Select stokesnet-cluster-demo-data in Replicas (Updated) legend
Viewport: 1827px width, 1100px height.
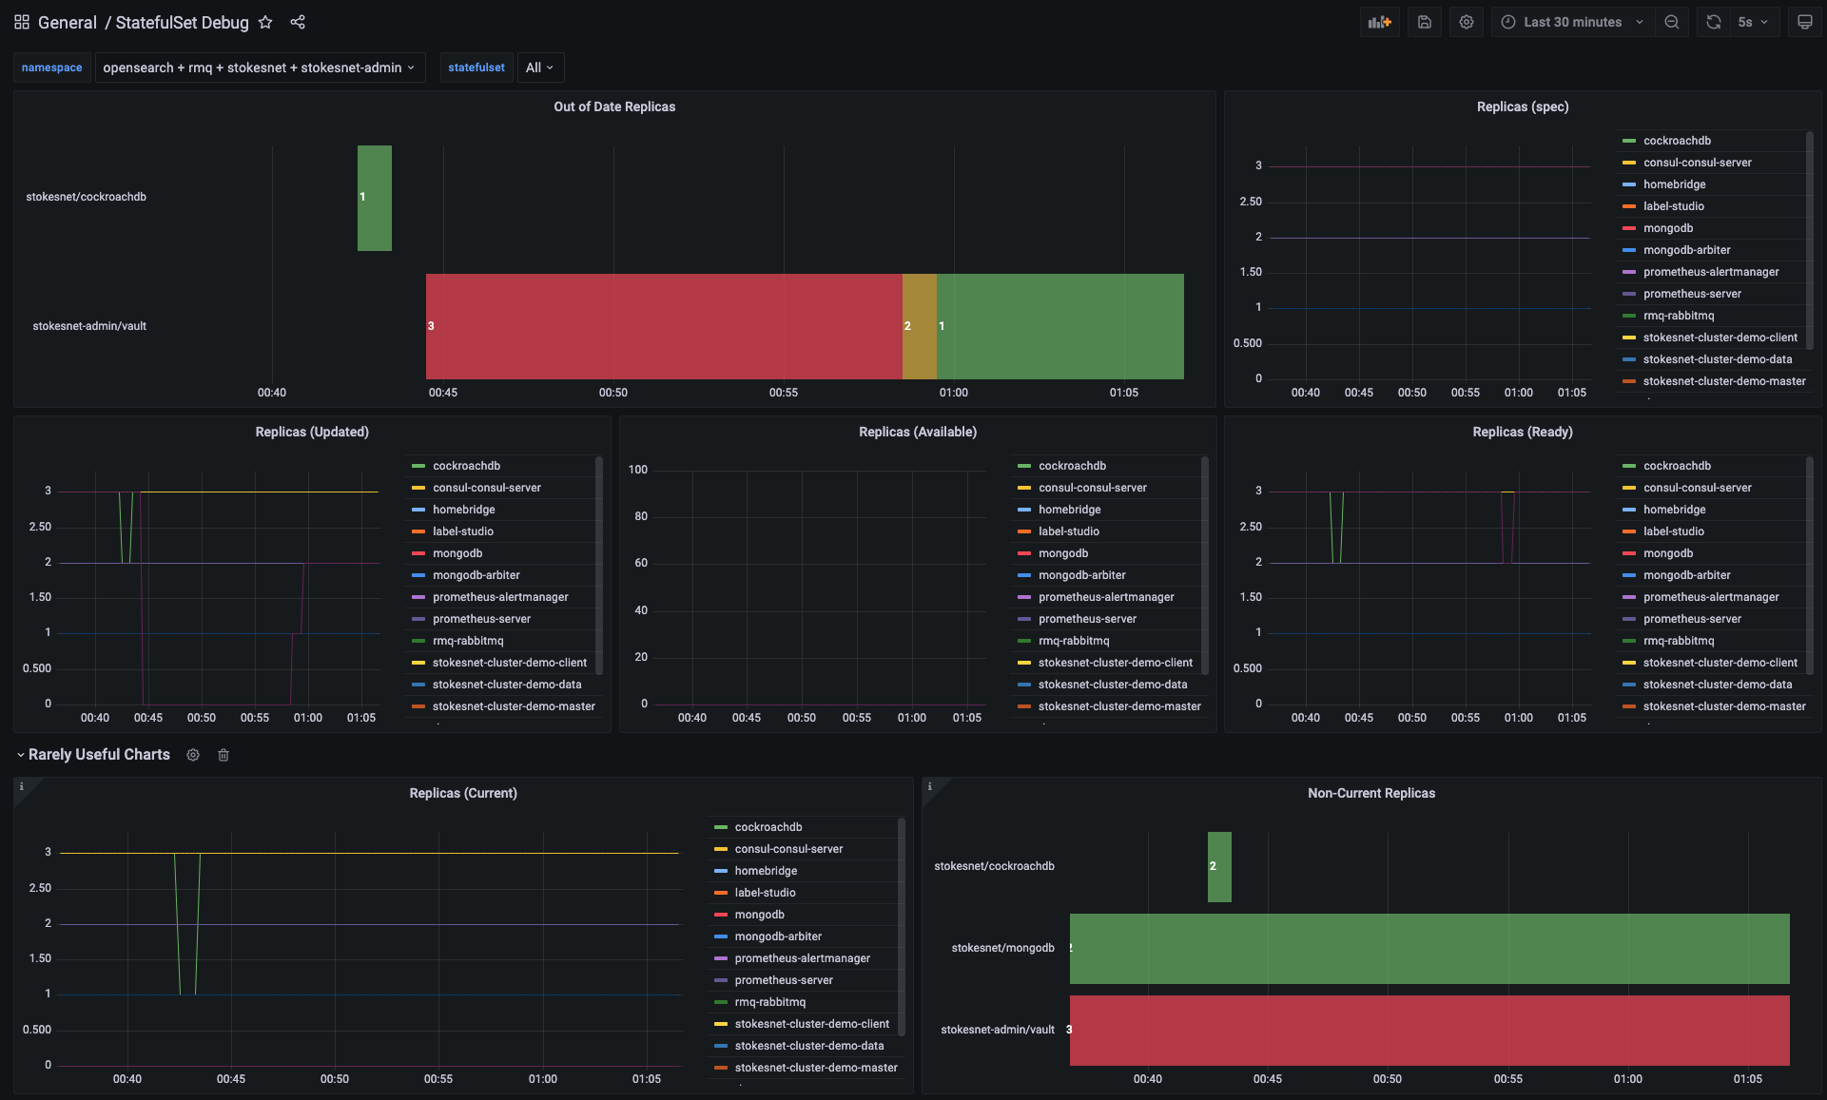(x=507, y=685)
